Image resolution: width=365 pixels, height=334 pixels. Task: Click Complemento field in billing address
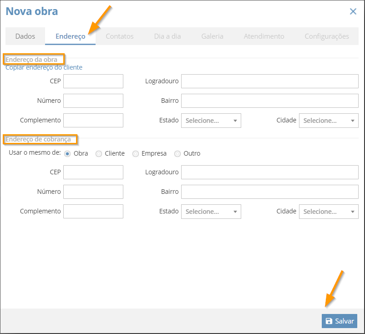point(93,211)
